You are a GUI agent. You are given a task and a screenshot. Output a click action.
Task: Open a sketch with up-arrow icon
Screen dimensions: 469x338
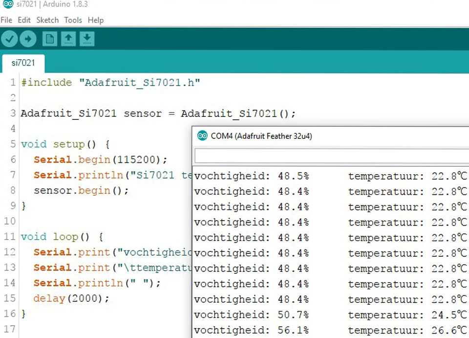pos(68,39)
